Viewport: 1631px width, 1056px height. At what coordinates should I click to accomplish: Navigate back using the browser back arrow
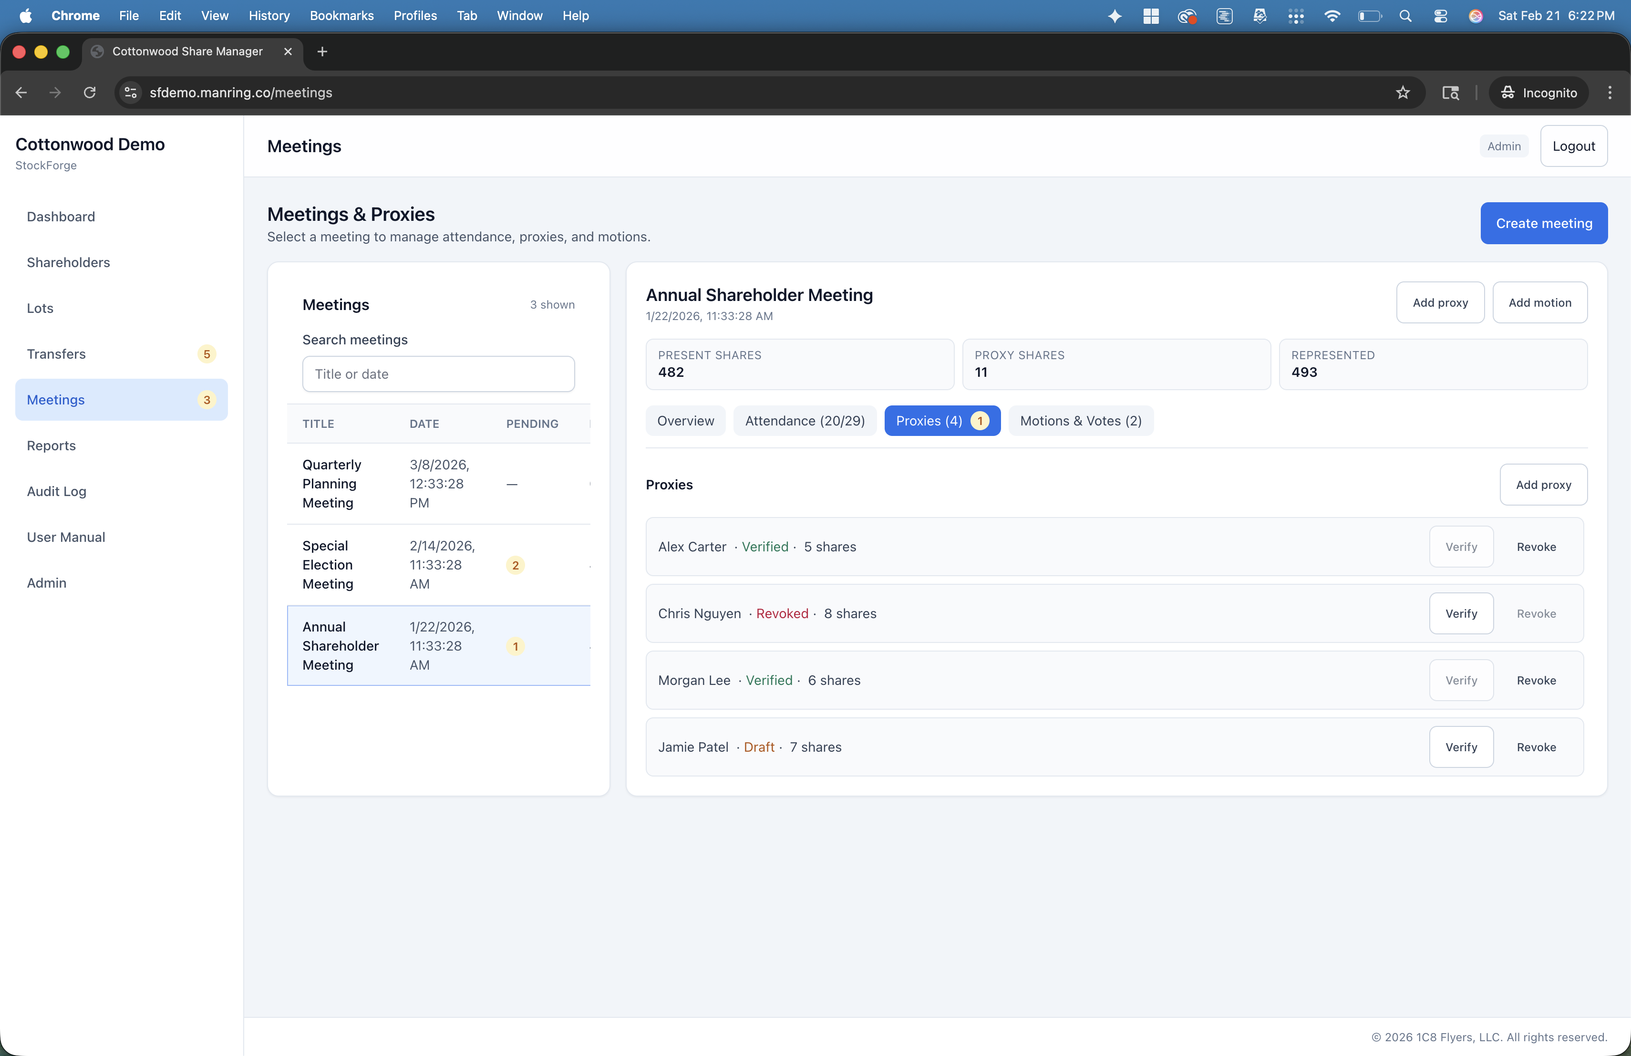pos(21,93)
